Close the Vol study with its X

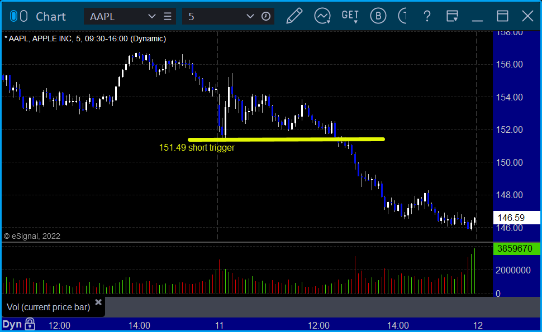(98, 302)
